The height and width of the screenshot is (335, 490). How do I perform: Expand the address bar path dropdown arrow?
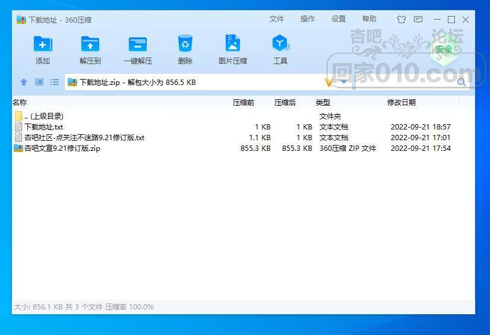point(343,82)
